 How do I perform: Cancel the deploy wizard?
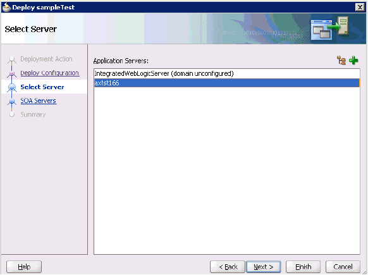[343, 267]
